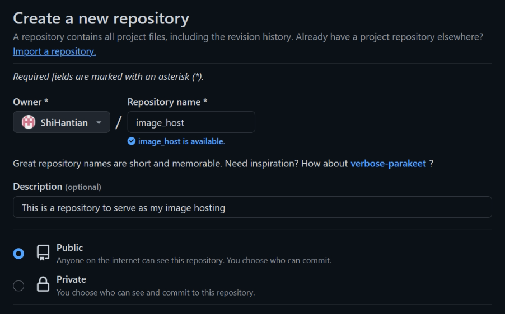Click the caret arrow in the Owner selector

[x=99, y=122]
